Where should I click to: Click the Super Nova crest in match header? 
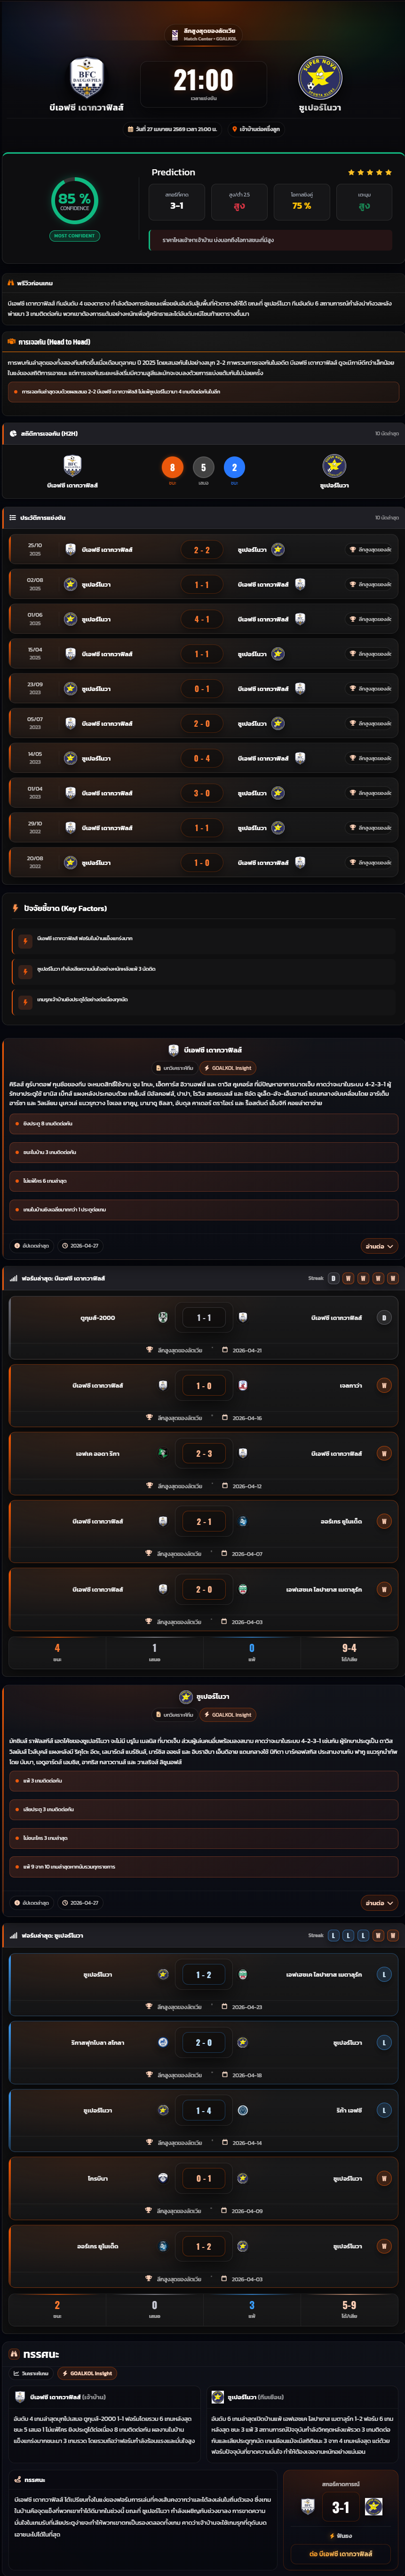(x=319, y=77)
